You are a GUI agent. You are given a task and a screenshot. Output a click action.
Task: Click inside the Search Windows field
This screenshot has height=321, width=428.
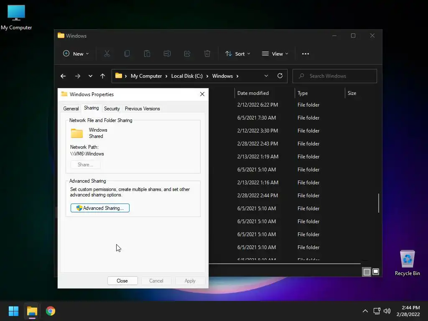click(x=335, y=76)
